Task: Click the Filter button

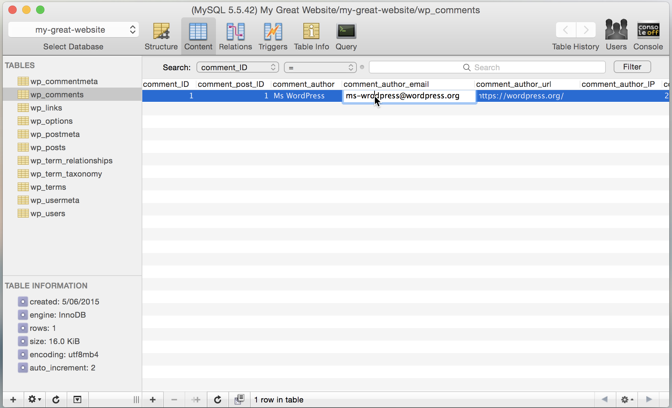Action: [x=632, y=67]
